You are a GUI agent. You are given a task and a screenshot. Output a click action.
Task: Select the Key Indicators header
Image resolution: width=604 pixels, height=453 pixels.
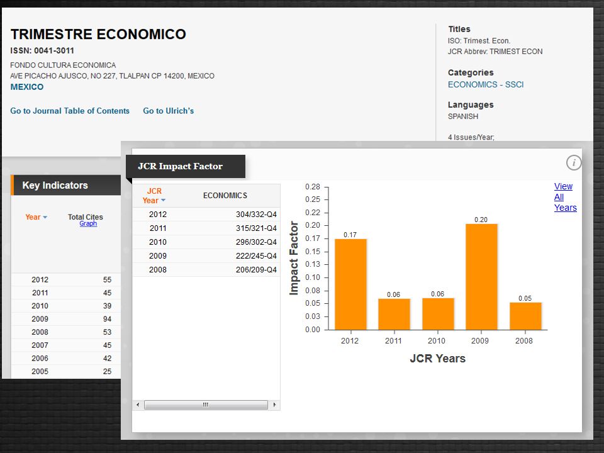66,185
